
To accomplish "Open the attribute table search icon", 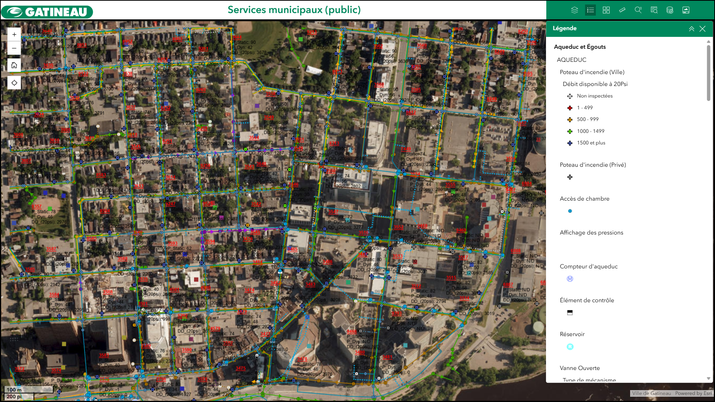I will [654, 10].
